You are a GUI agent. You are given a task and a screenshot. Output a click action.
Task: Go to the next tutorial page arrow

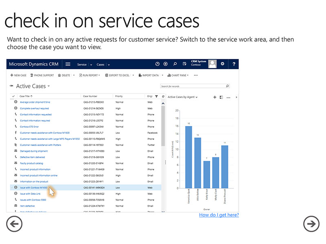click(311, 224)
